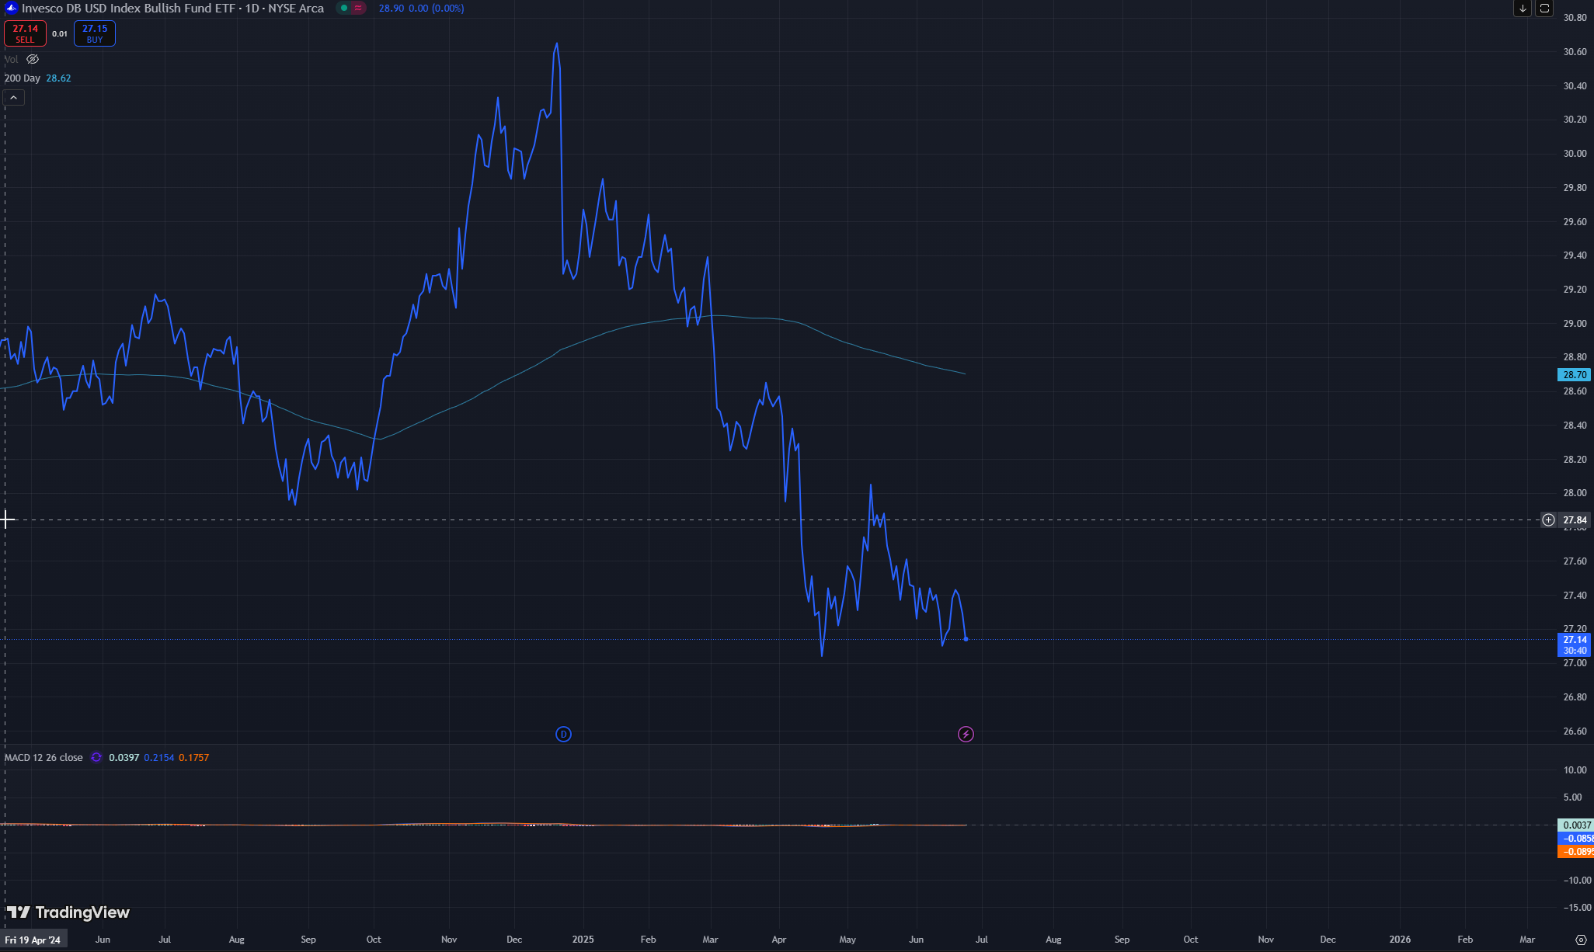Select the Vol indicator label
The image size is (1594, 952).
11,59
